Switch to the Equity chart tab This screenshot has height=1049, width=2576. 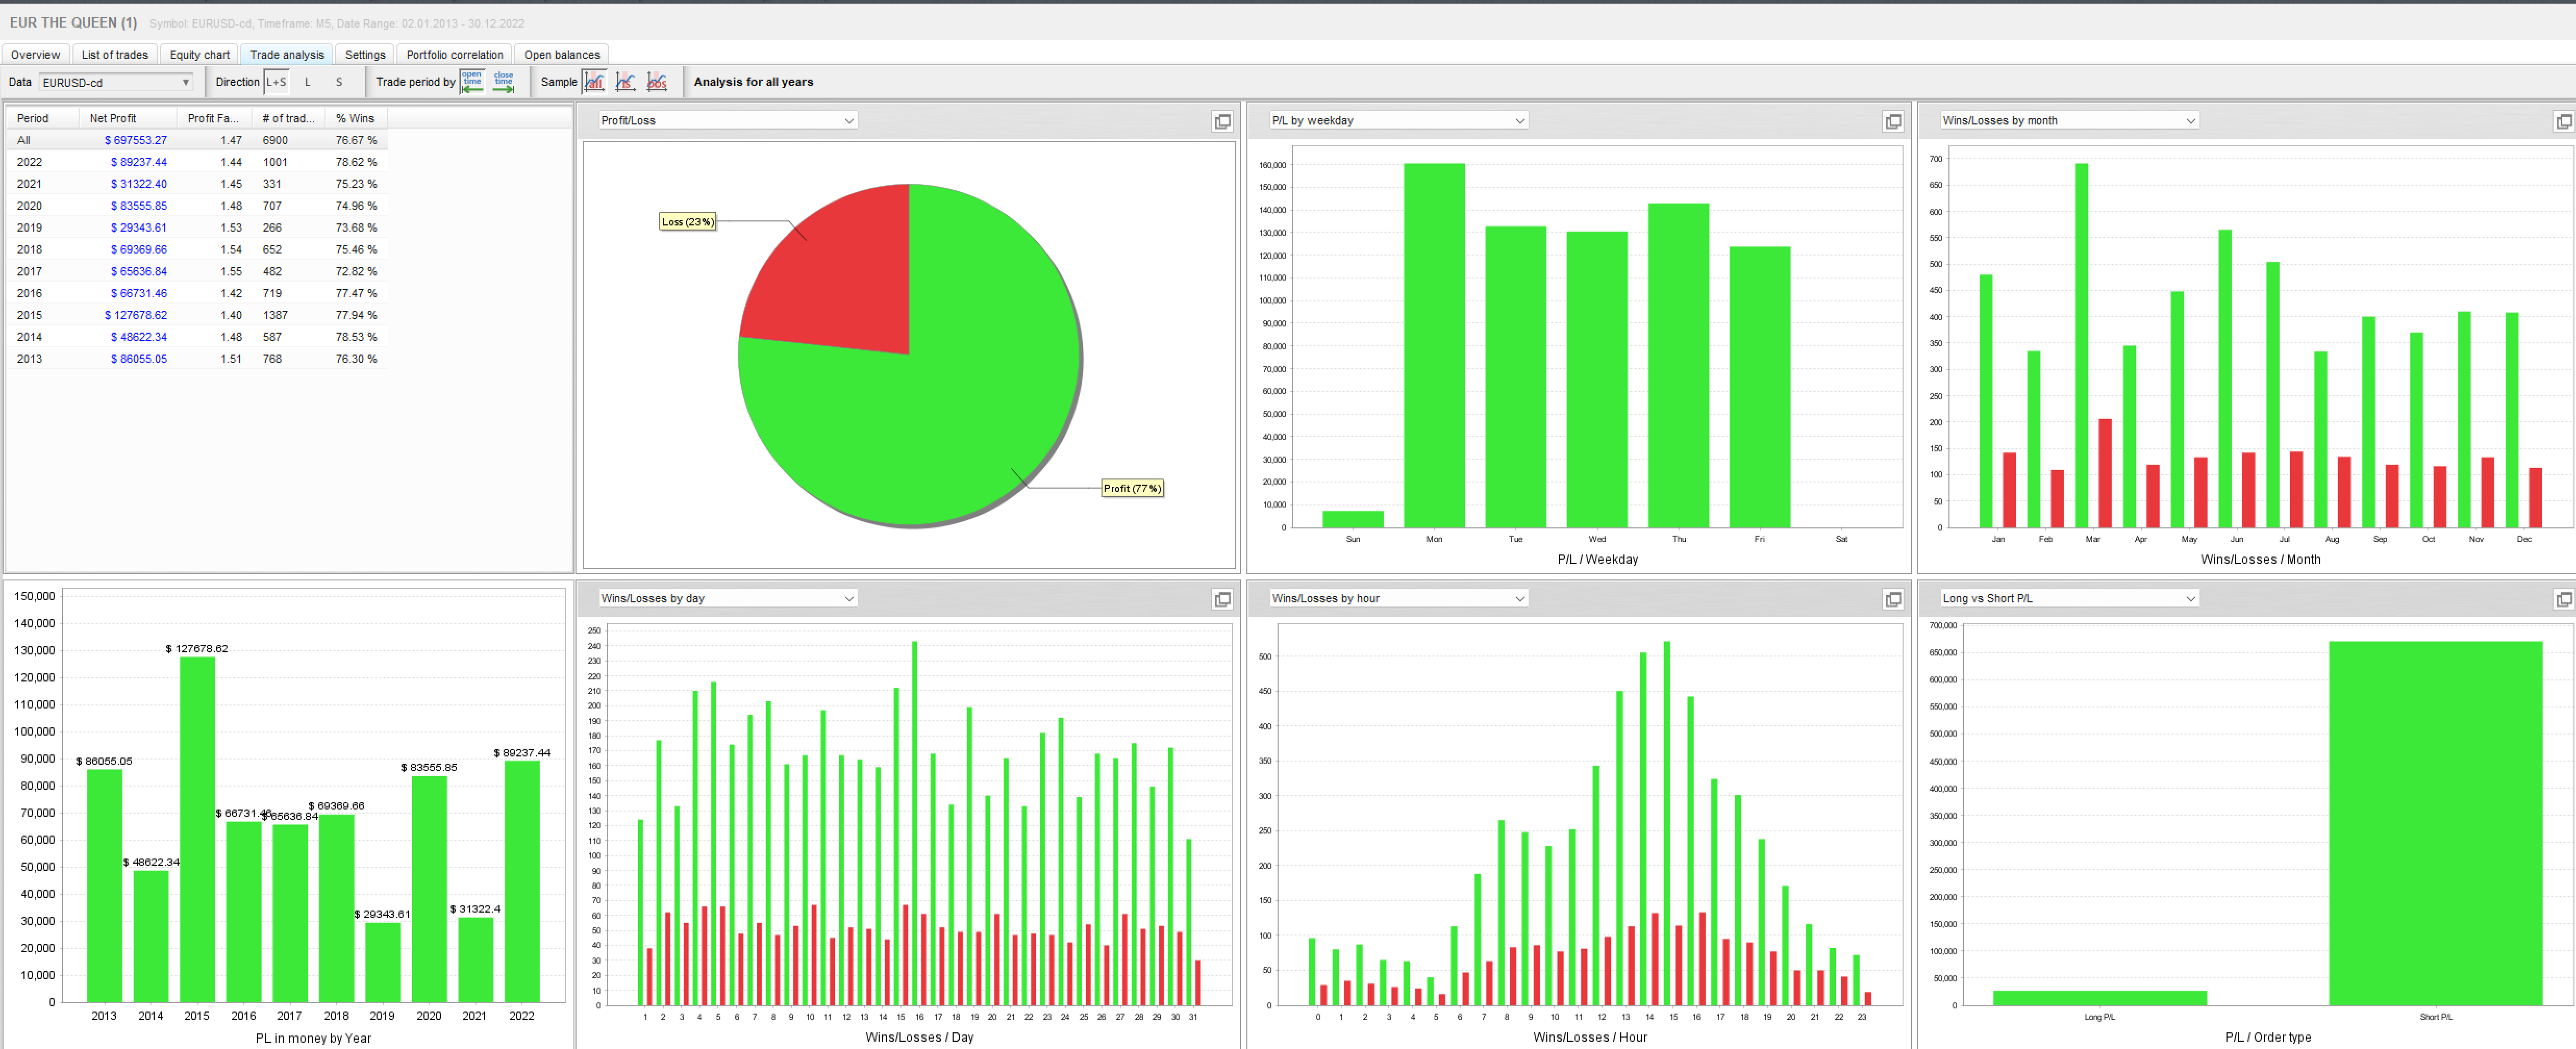tap(199, 55)
